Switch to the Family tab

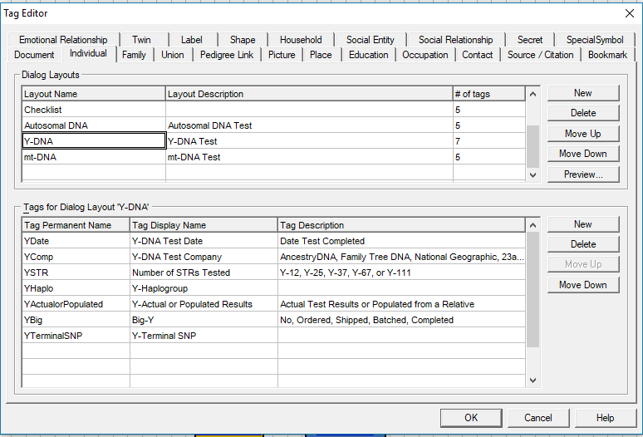tap(134, 55)
